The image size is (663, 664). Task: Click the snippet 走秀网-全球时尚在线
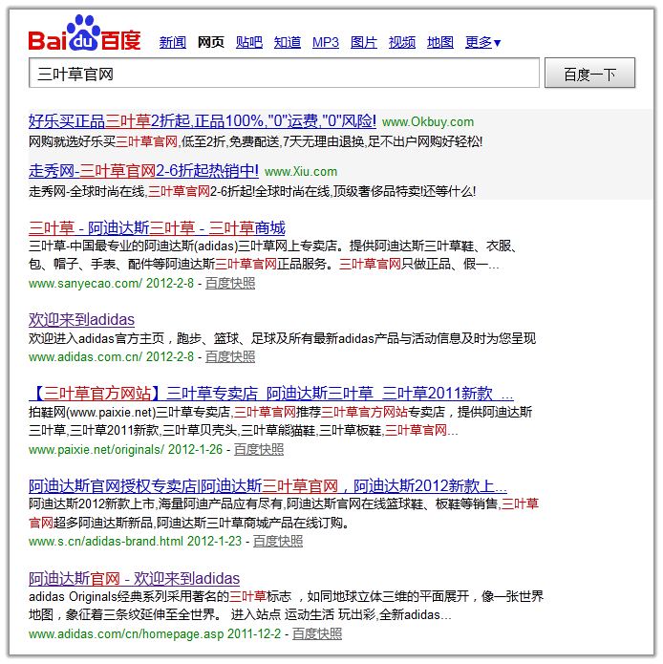(252, 191)
